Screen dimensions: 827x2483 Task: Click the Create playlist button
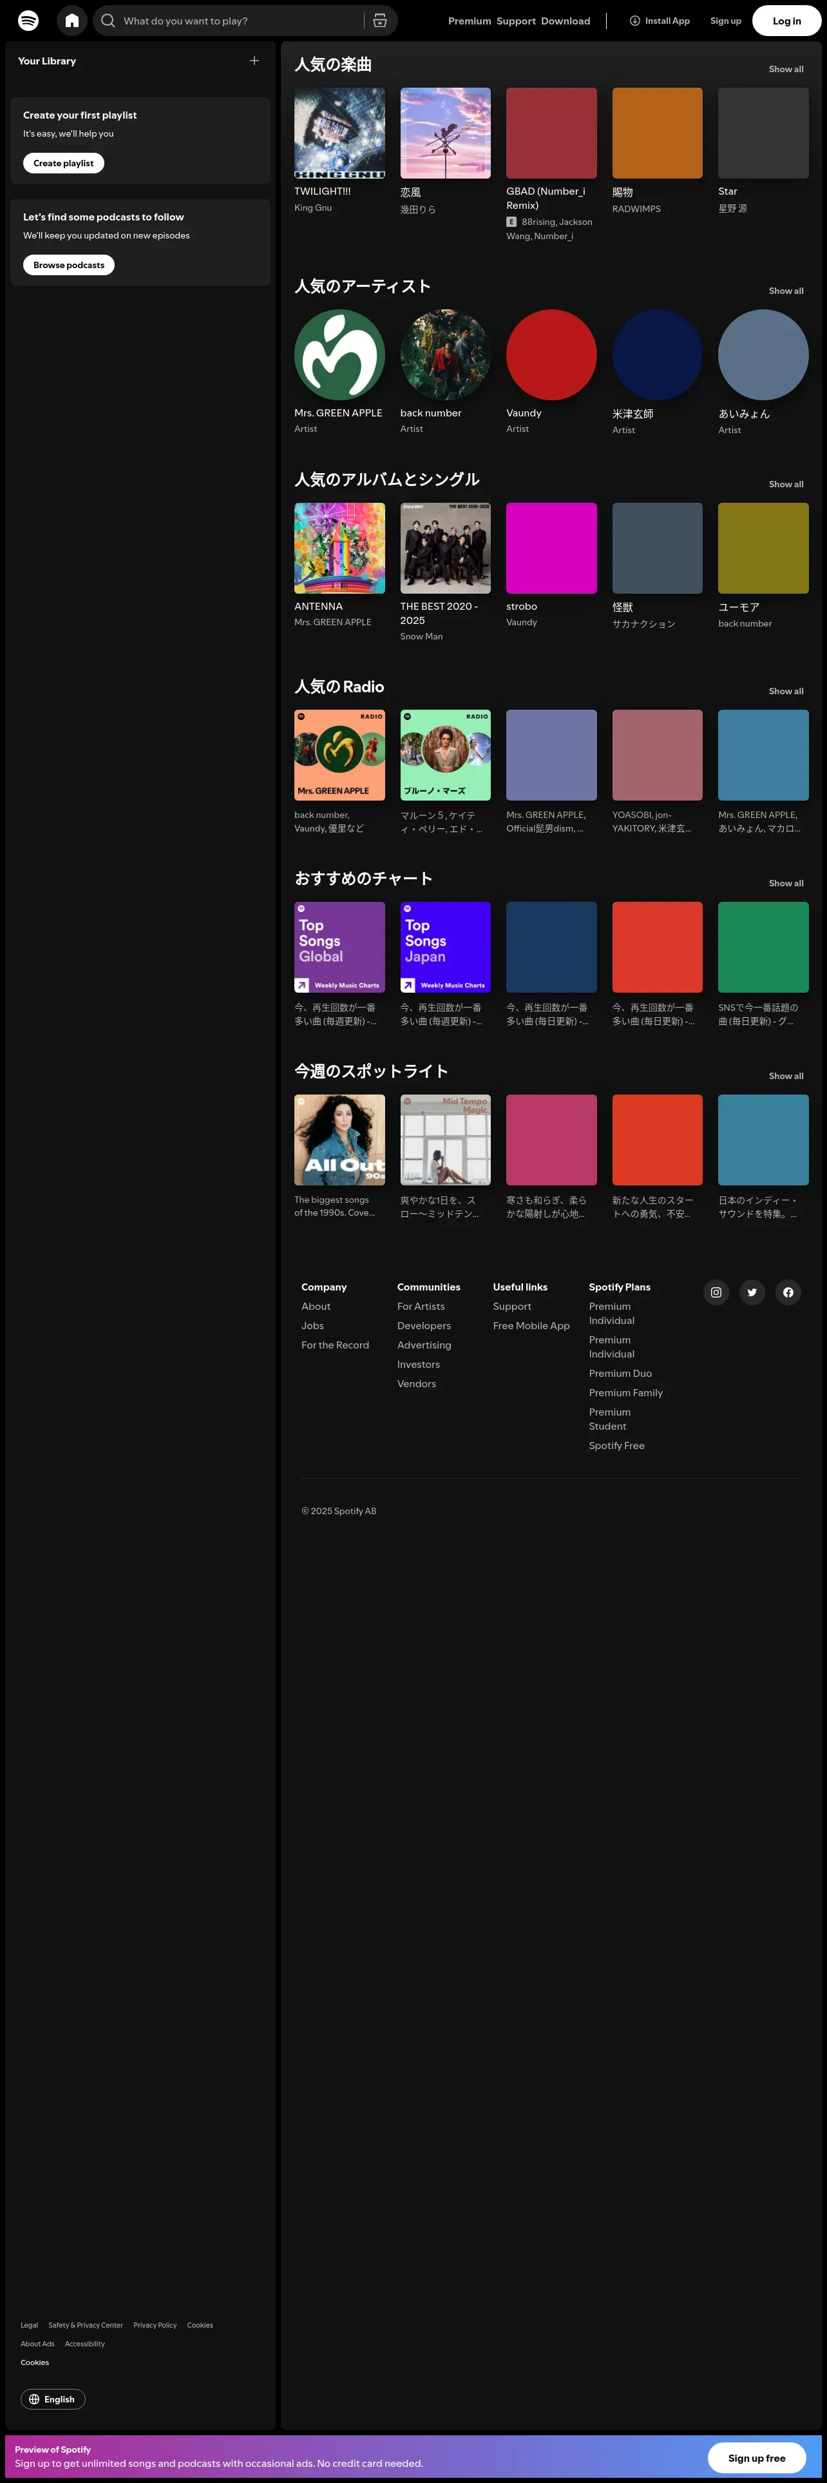(64, 163)
